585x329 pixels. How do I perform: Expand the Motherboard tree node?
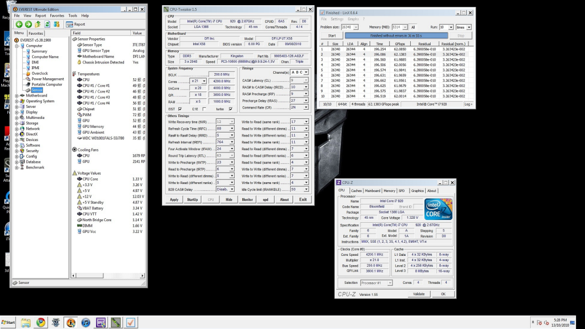pos(17,95)
